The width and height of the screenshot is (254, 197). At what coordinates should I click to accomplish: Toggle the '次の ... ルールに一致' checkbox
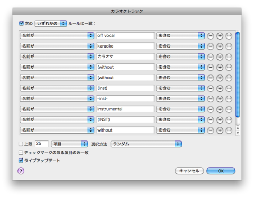[x=21, y=23]
